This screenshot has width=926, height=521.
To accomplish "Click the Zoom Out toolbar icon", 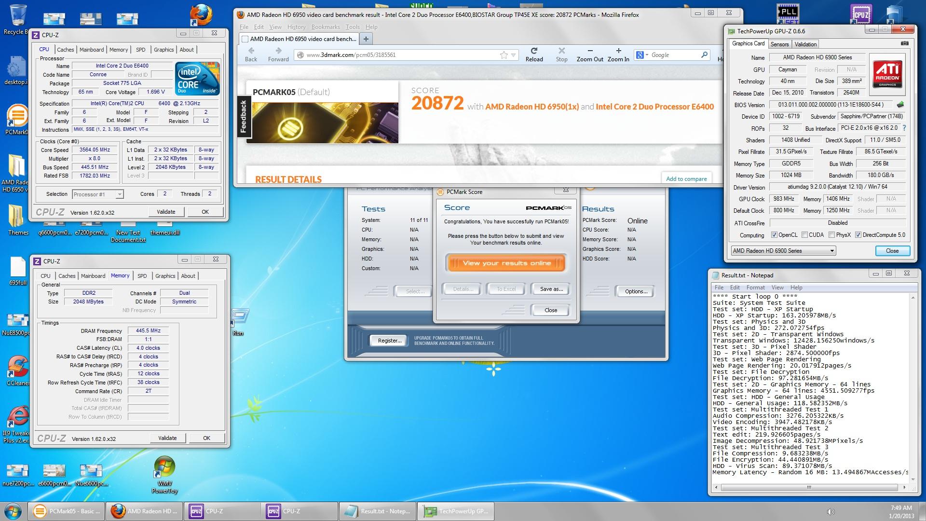I will point(590,55).
